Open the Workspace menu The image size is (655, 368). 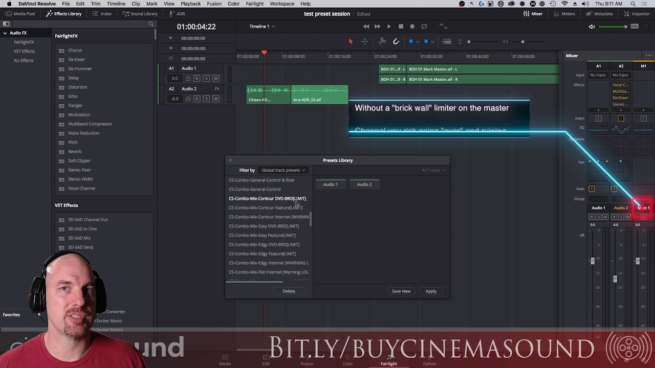[282, 4]
